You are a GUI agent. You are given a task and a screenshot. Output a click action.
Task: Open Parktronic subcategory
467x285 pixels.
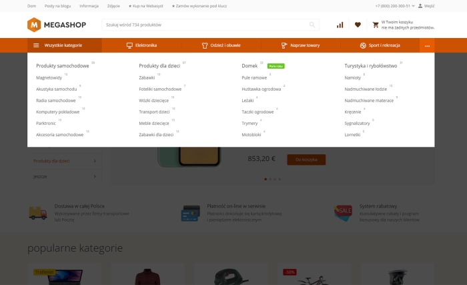pyautogui.click(x=46, y=123)
